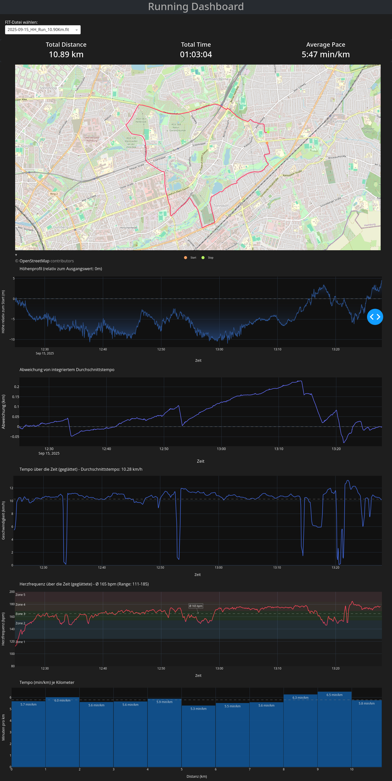Click the Ring 2 road sign on map
The image size is (392, 781).
point(54,194)
